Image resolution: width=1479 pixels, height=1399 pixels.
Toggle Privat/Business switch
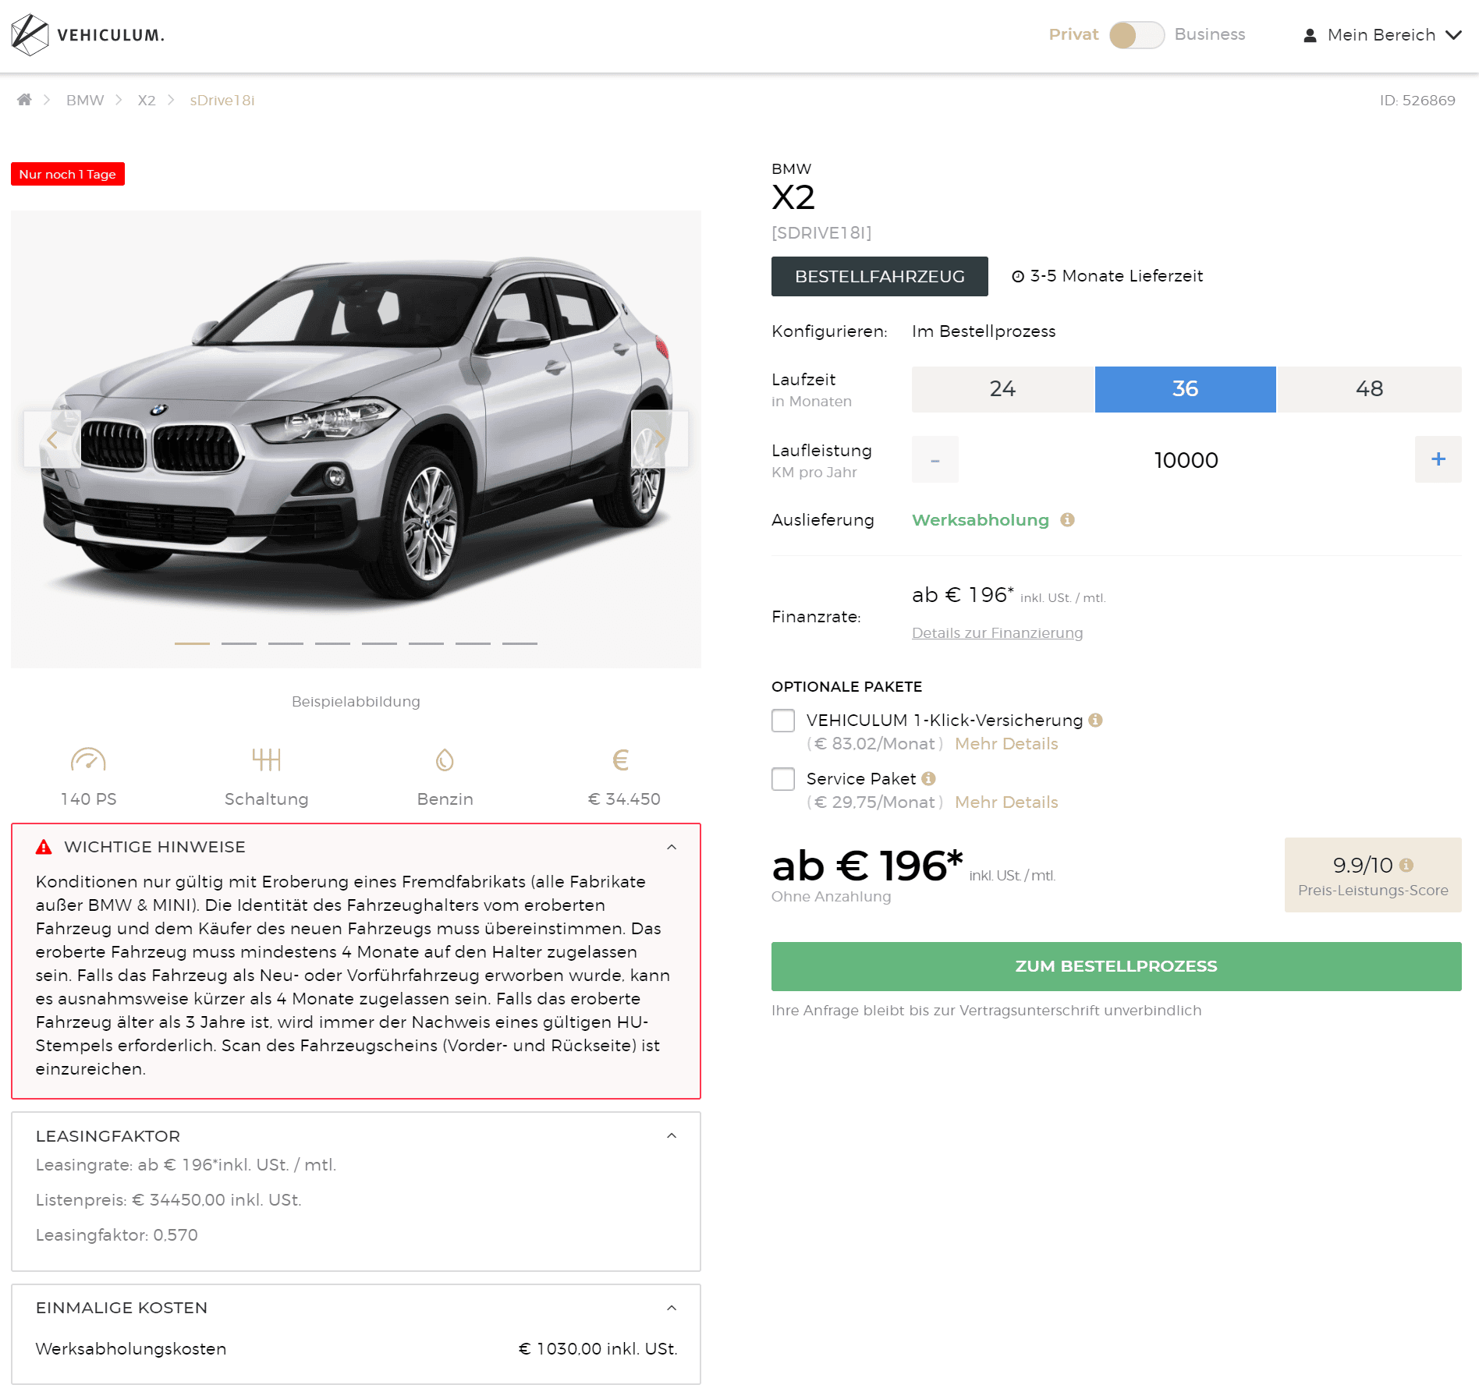coord(1137,34)
